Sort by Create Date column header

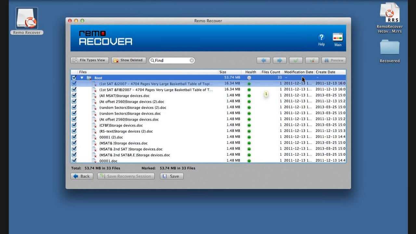(x=330, y=72)
